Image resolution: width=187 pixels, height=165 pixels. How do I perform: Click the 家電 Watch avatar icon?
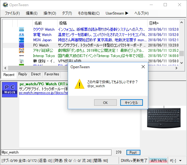[x=21, y=35]
